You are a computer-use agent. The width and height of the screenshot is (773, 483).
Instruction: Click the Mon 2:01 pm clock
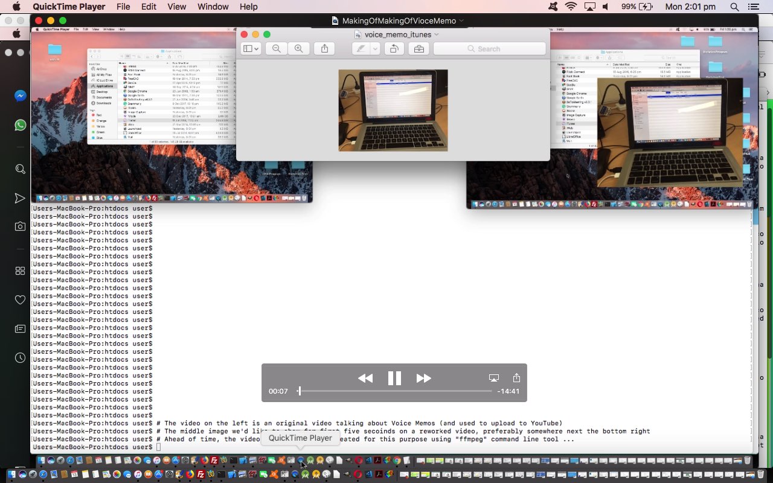pos(690,7)
